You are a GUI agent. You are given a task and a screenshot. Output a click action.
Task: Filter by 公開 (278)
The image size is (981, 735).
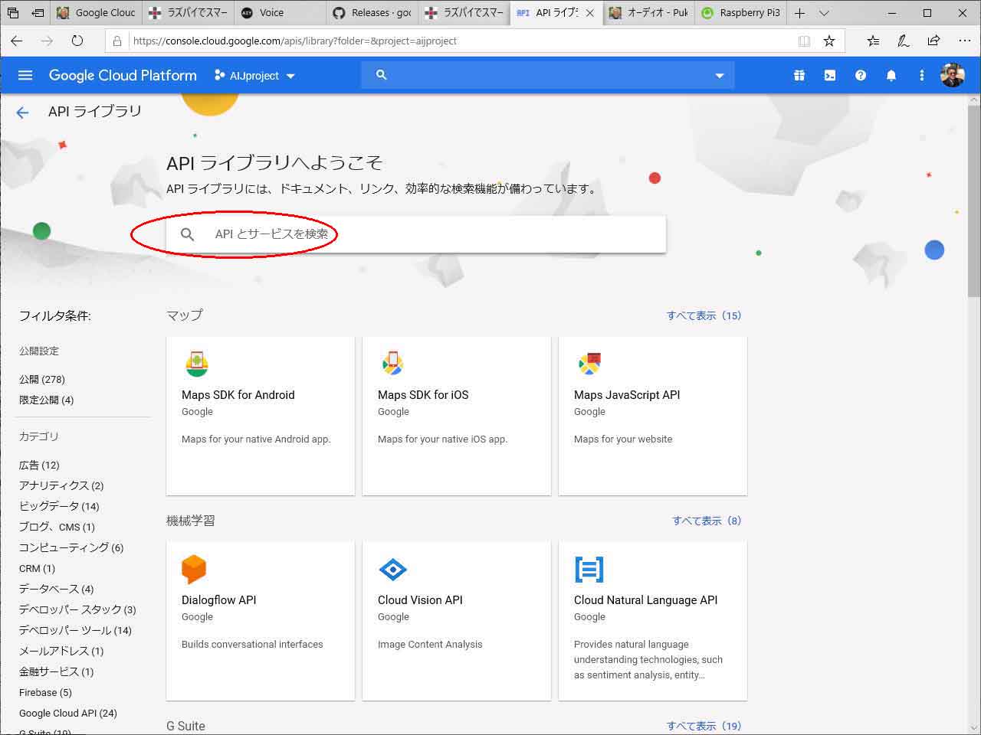point(42,380)
